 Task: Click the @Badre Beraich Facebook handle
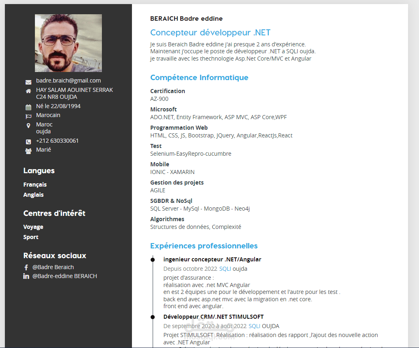[53, 267]
